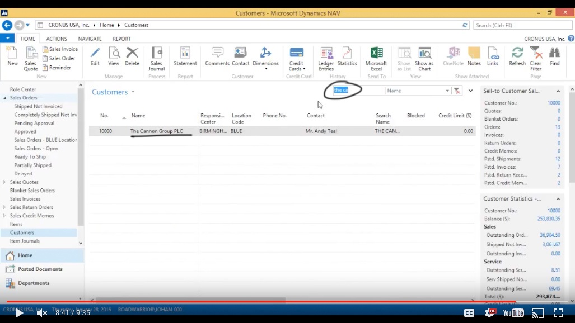Open Posted Documents navigation button
575x323 pixels.
tap(42, 269)
